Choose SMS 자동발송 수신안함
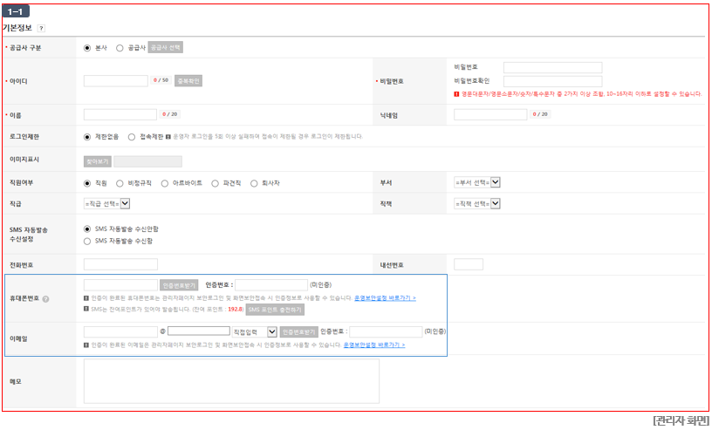Viewport: 712px width, 430px height. 87,229
